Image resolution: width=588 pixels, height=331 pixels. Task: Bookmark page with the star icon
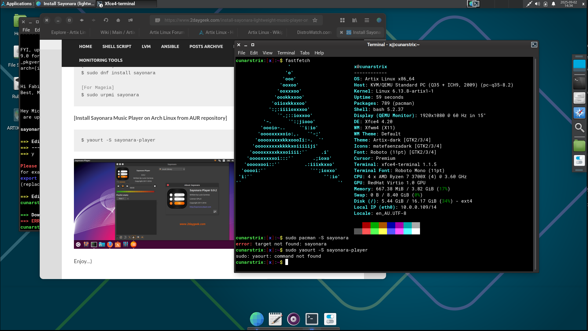[x=315, y=20]
